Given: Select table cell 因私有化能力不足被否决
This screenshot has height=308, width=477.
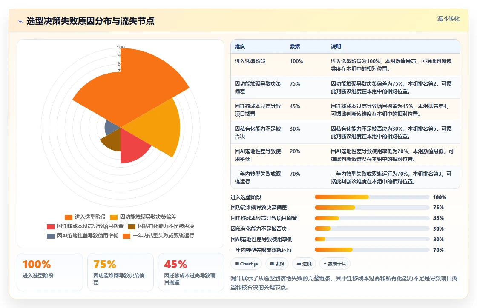Looking at the screenshot, I should tap(258, 132).
